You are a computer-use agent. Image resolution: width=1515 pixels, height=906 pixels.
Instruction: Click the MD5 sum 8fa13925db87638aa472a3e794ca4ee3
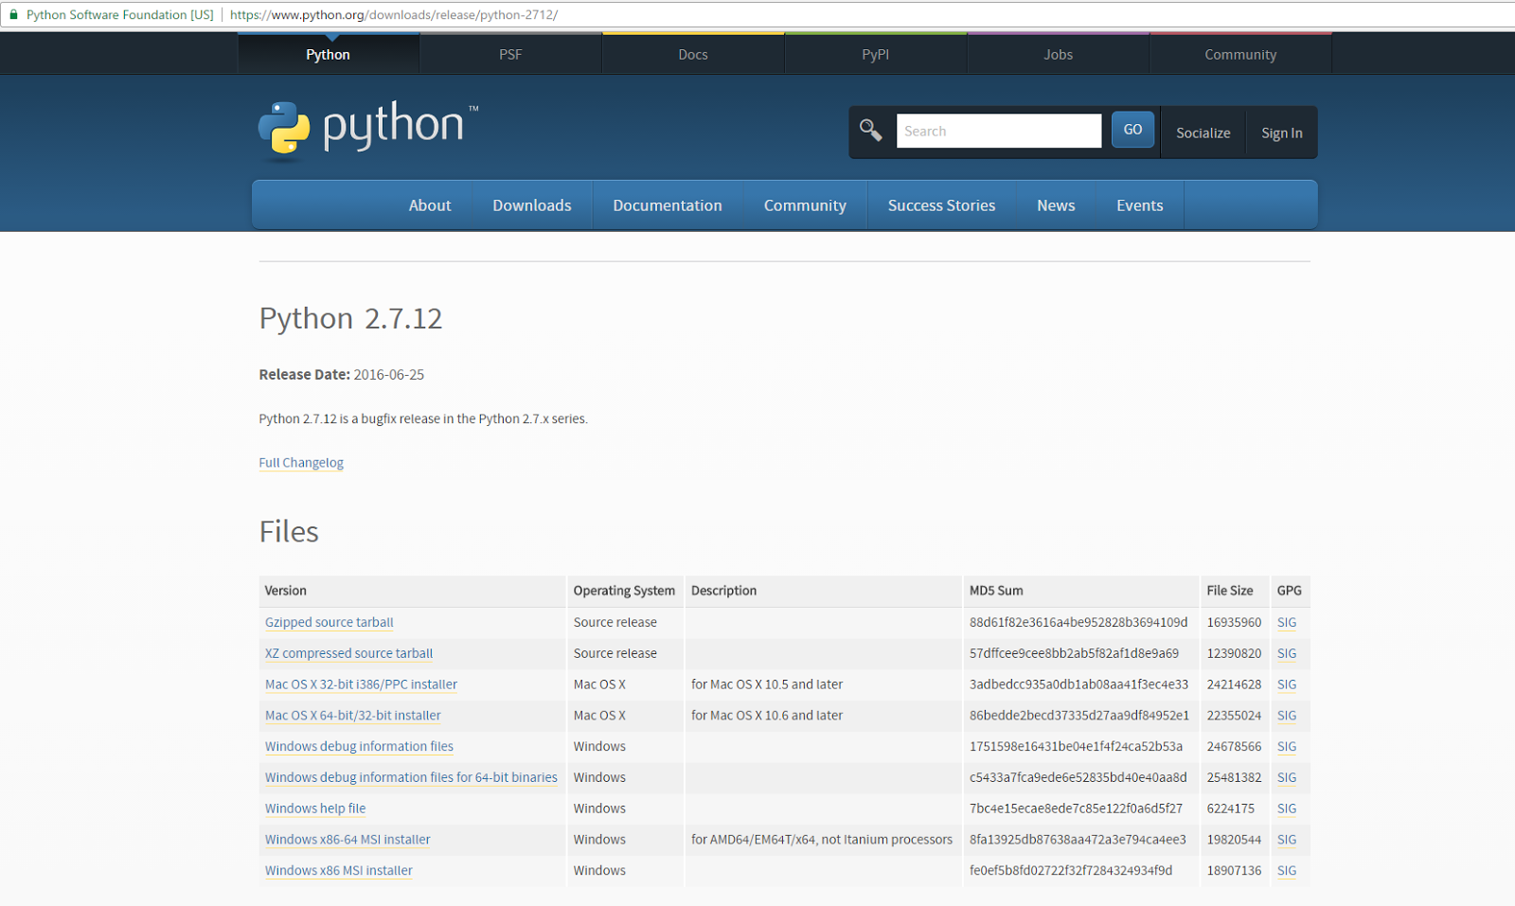(1078, 840)
